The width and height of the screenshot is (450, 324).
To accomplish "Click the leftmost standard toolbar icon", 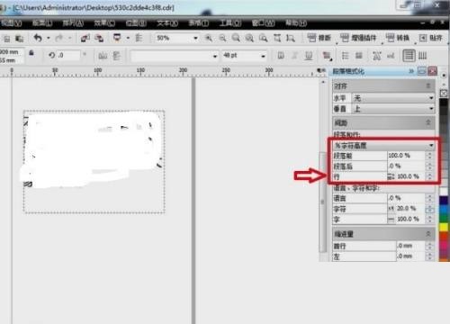I will click(x=6, y=39).
